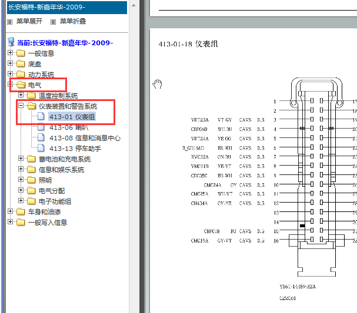The image size is (357, 313).
Task: Click the 电子功能组 folder icon
Action: [x=31, y=201]
